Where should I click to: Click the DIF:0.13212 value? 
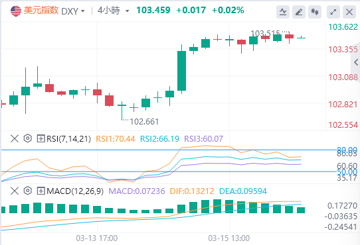(x=192, y=191)
